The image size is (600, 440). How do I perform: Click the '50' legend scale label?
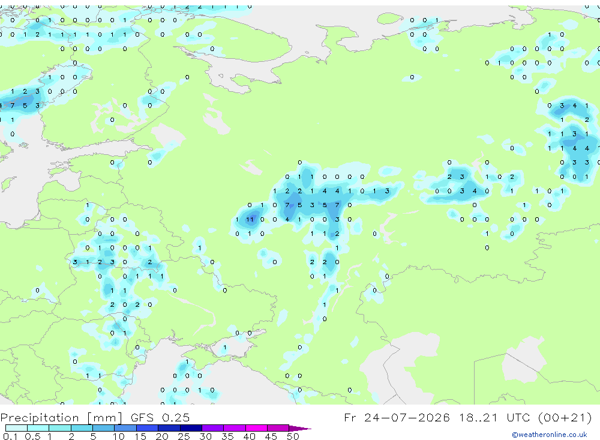coord(293,436)
